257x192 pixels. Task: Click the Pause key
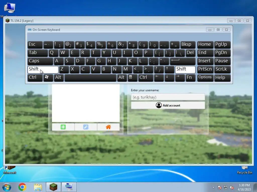pos(222,61)
